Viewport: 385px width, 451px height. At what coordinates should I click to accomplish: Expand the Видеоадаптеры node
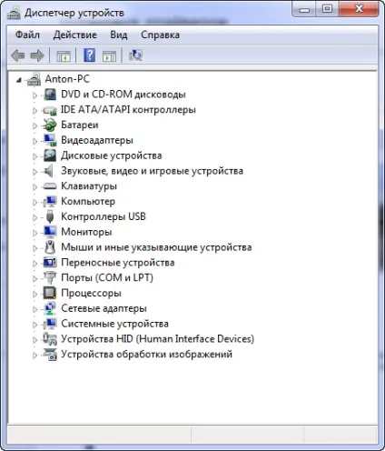coord(35,141)
